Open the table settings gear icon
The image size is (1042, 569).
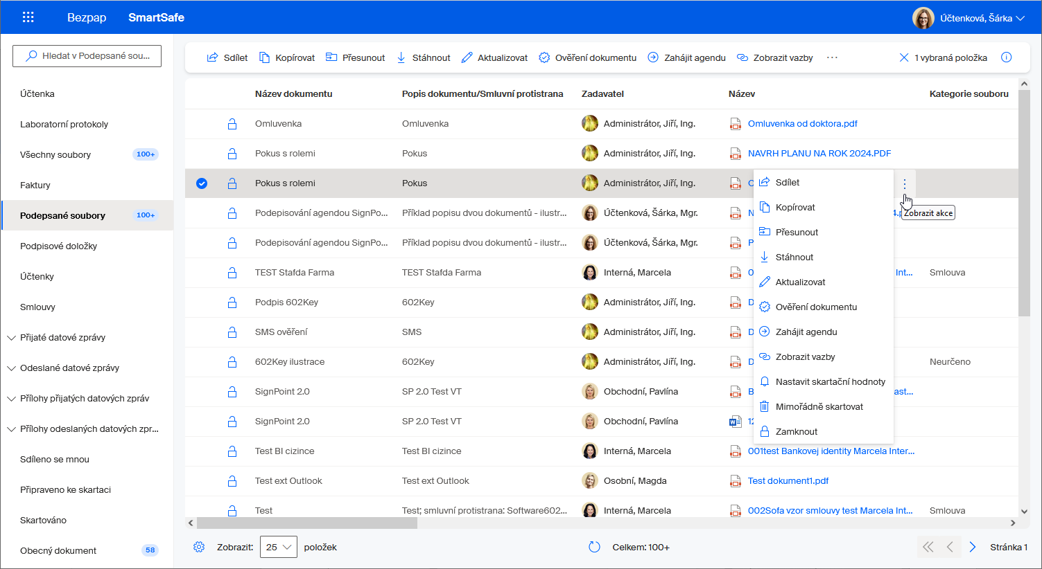tap(199, 547)
